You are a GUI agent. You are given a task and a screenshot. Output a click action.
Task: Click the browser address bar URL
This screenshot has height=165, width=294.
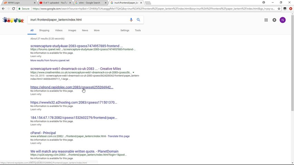(x=153, y=9)
